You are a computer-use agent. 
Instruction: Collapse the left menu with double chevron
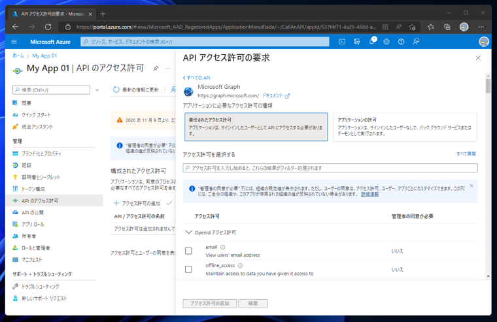pyautogui.click(x=97, y=90)
